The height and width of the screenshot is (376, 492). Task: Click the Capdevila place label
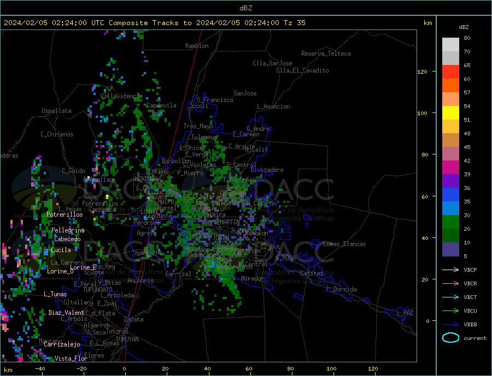(x=161, y=105)
